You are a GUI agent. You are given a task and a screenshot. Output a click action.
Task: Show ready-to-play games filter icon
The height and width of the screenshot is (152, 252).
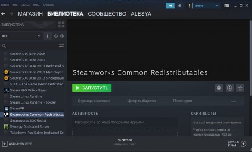(62, 36)
